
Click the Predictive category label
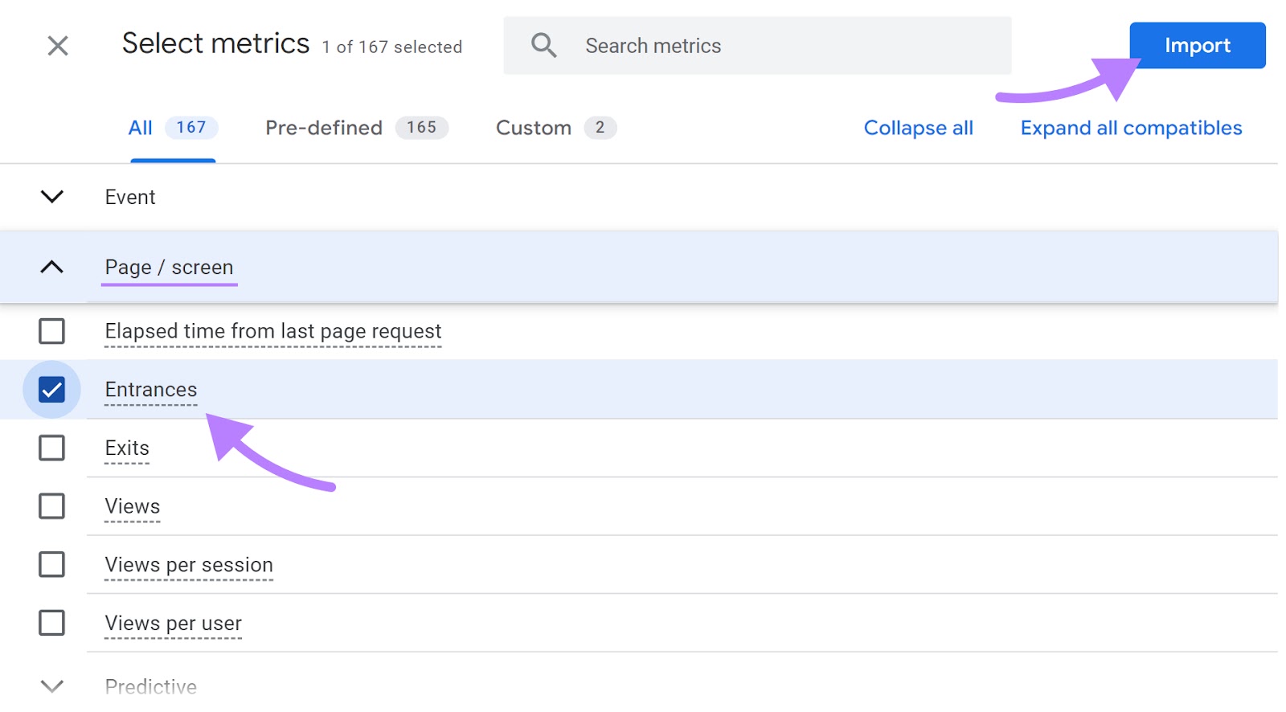[x=151, y=686]
